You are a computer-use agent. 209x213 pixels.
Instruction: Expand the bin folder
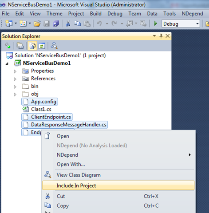pyautogui.click(x=15, y=87)
